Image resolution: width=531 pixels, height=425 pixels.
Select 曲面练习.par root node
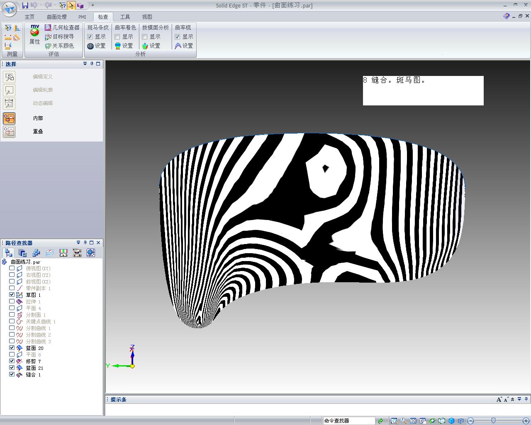pyautogui.click(x=25, y=262)
